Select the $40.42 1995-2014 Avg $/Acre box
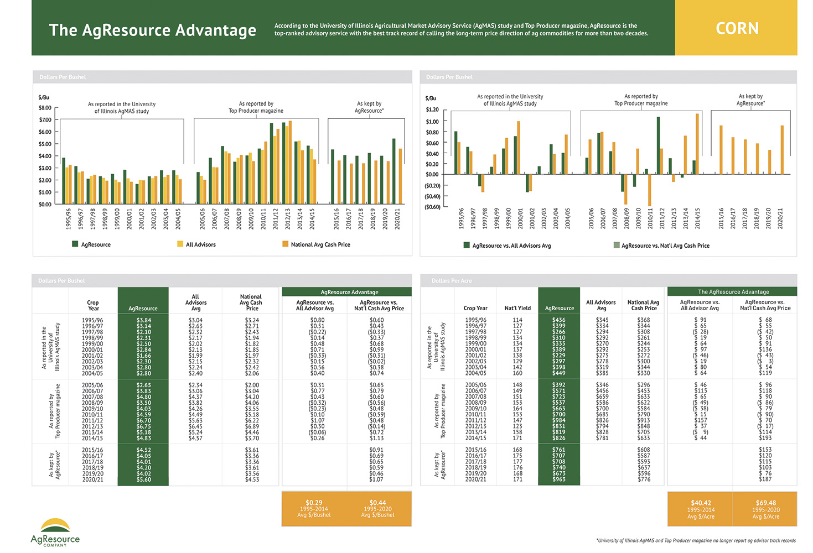 click(x=701, y=509)
